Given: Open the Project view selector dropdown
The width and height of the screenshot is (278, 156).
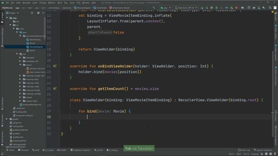Looking at the screenshot, I should click(12, 13).
